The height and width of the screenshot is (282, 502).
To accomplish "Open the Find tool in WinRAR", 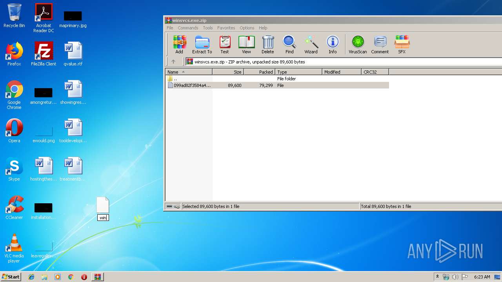I will tap(289, 44).
